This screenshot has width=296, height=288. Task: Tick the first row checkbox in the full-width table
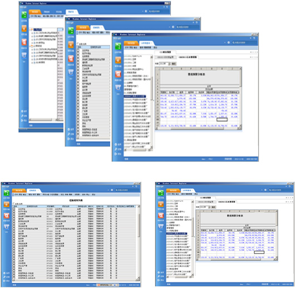tap(14, 209)
